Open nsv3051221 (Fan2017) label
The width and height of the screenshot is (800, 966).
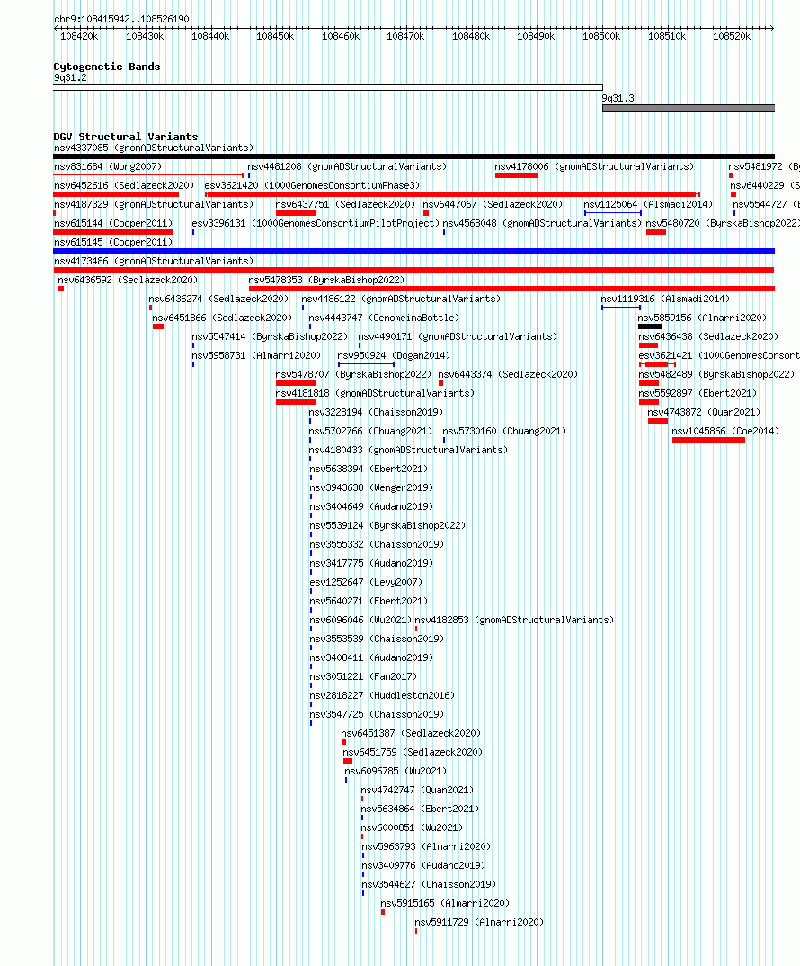click(363, 677)
